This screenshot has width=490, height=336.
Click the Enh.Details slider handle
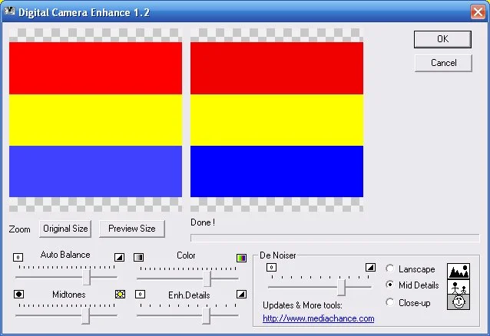pos(206,316)
